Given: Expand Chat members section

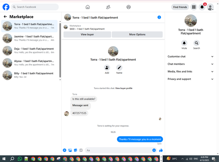Looking at the screenshot, I should click(191, 64).
